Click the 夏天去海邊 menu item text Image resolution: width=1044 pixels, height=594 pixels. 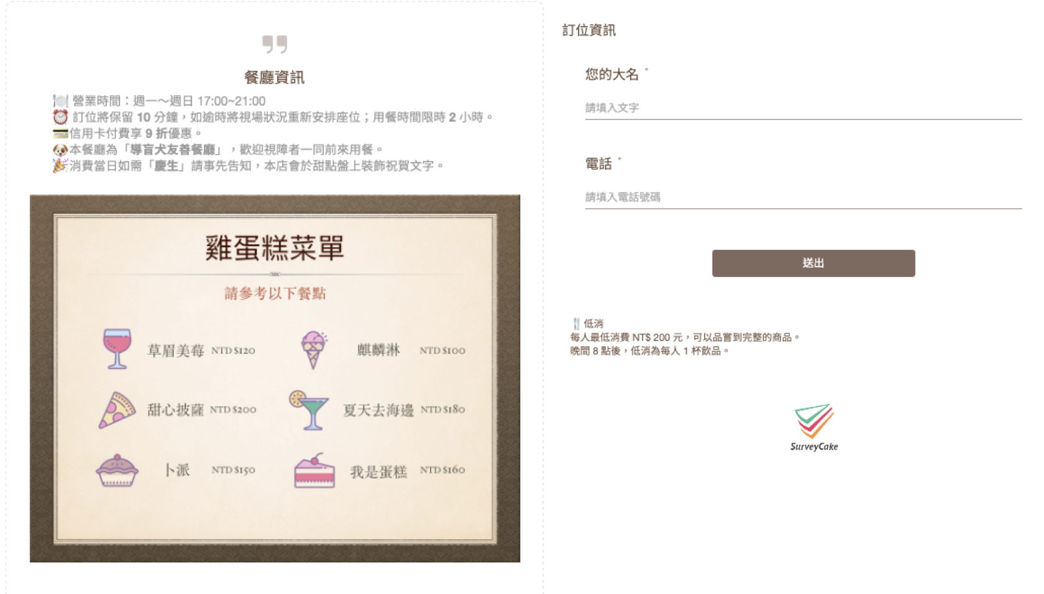378,410
